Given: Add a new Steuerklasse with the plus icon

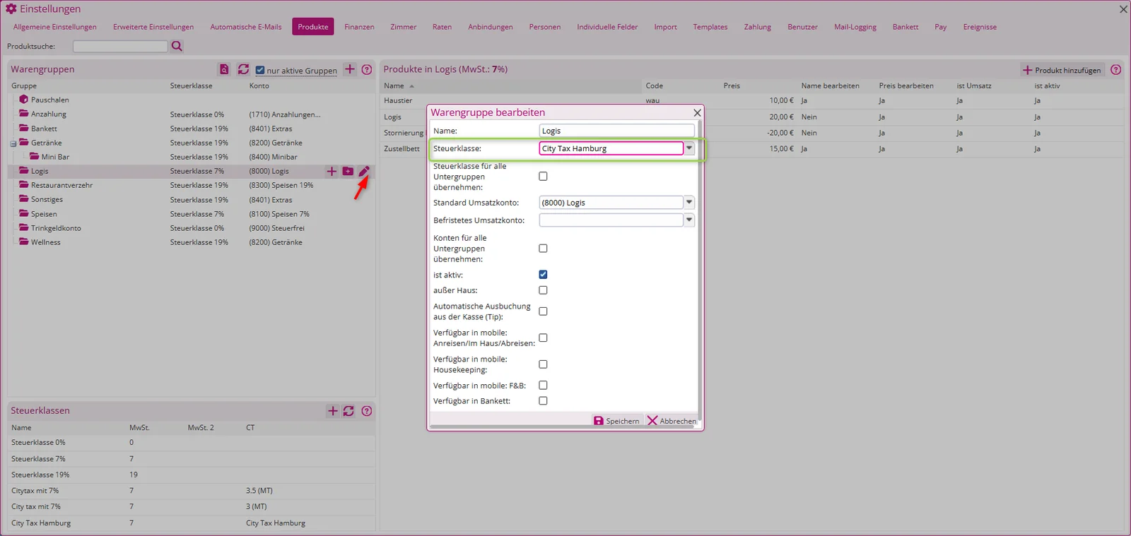Looking at the screenshot, I should pos(333,411).
